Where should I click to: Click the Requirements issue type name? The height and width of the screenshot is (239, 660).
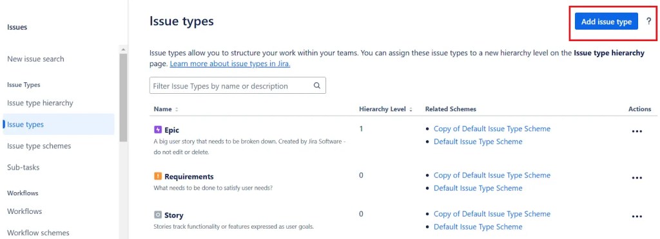pyautogui.click(x=189, y=177)
